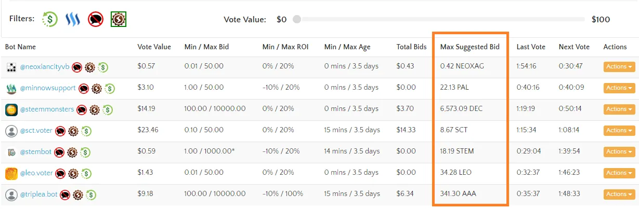Toggle the no-comment filter icon
This screenshot has width=639, height=209.
click(x=95, y=19)
